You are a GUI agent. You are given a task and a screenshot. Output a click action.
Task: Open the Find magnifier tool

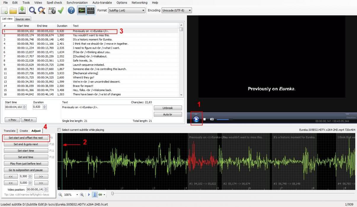[32, 10]
